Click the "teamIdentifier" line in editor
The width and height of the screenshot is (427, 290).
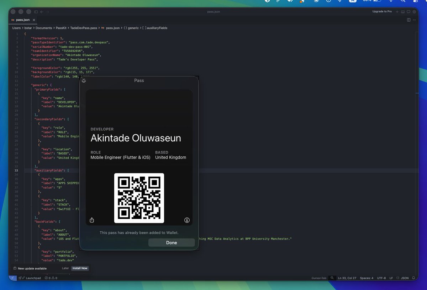tap(58, 51)
